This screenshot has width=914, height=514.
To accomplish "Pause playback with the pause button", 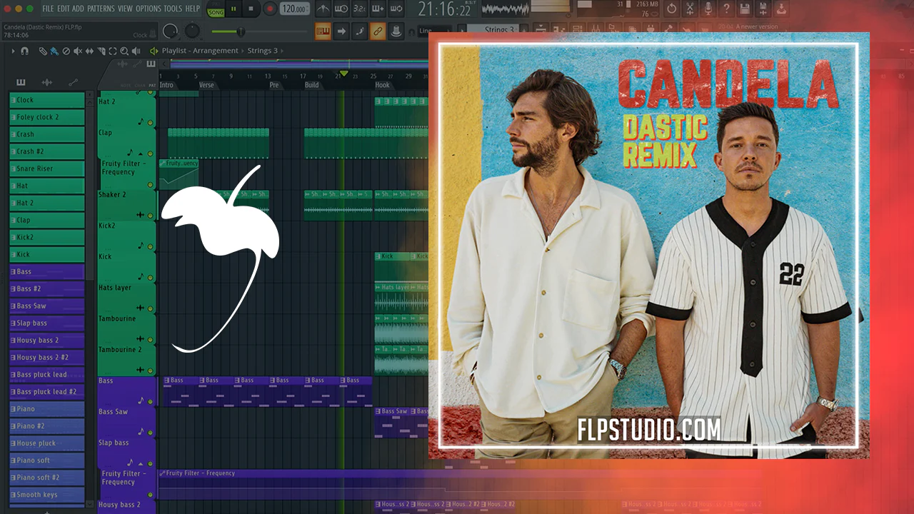I will pos(233,9).
